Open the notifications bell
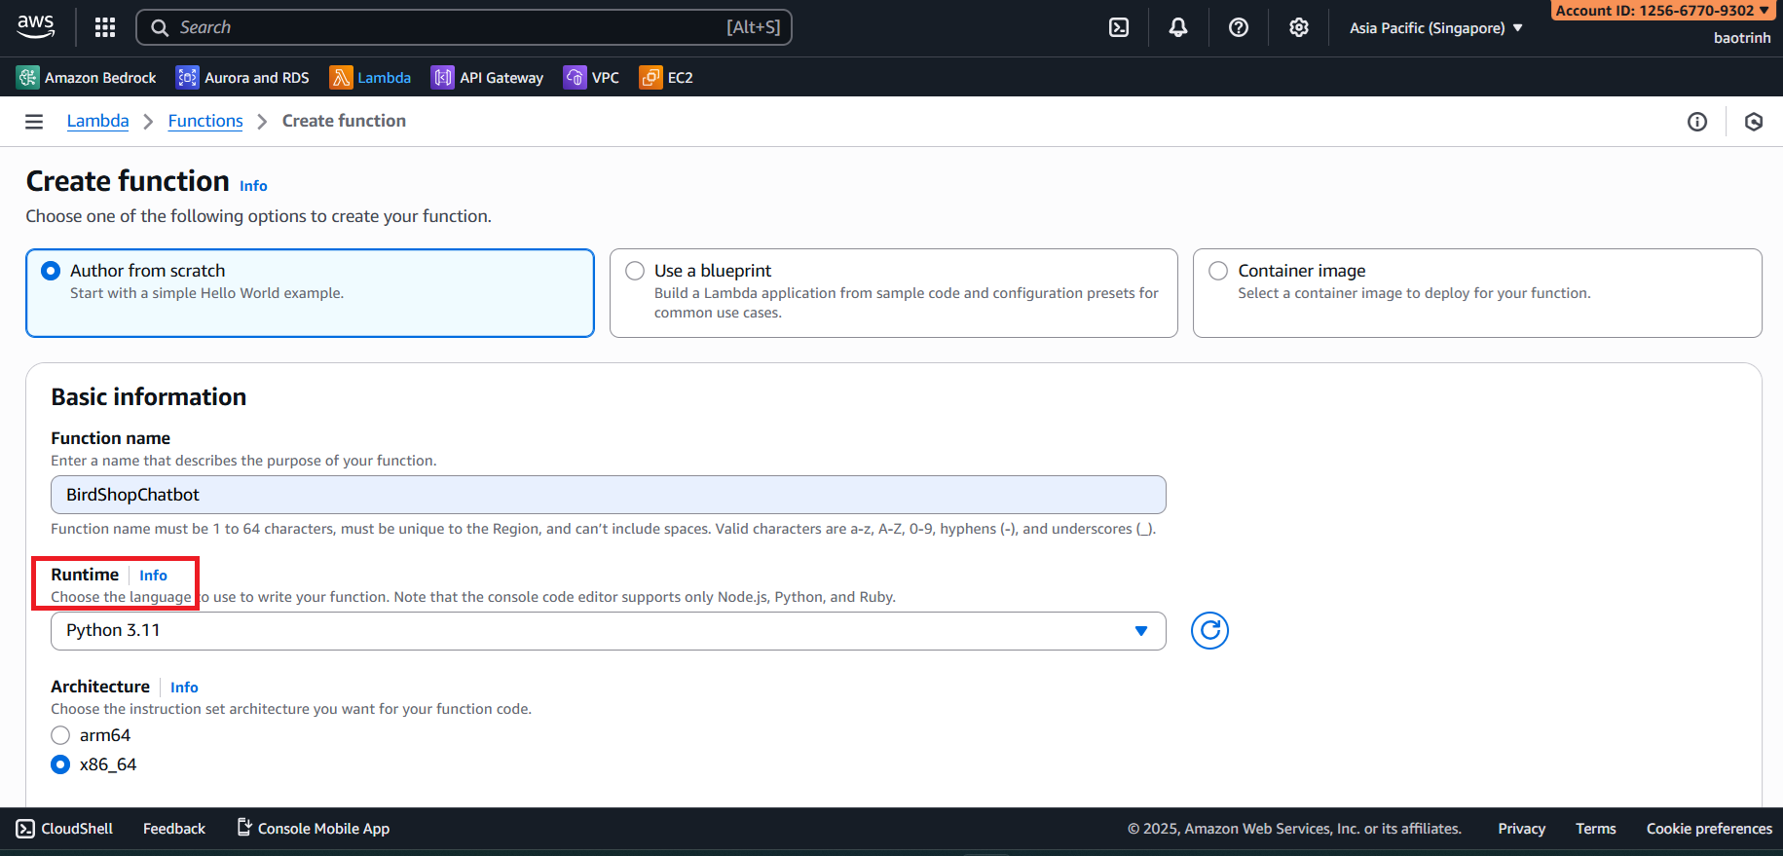The height and width of the screenshot is (856, 1783). point(1178,27)
